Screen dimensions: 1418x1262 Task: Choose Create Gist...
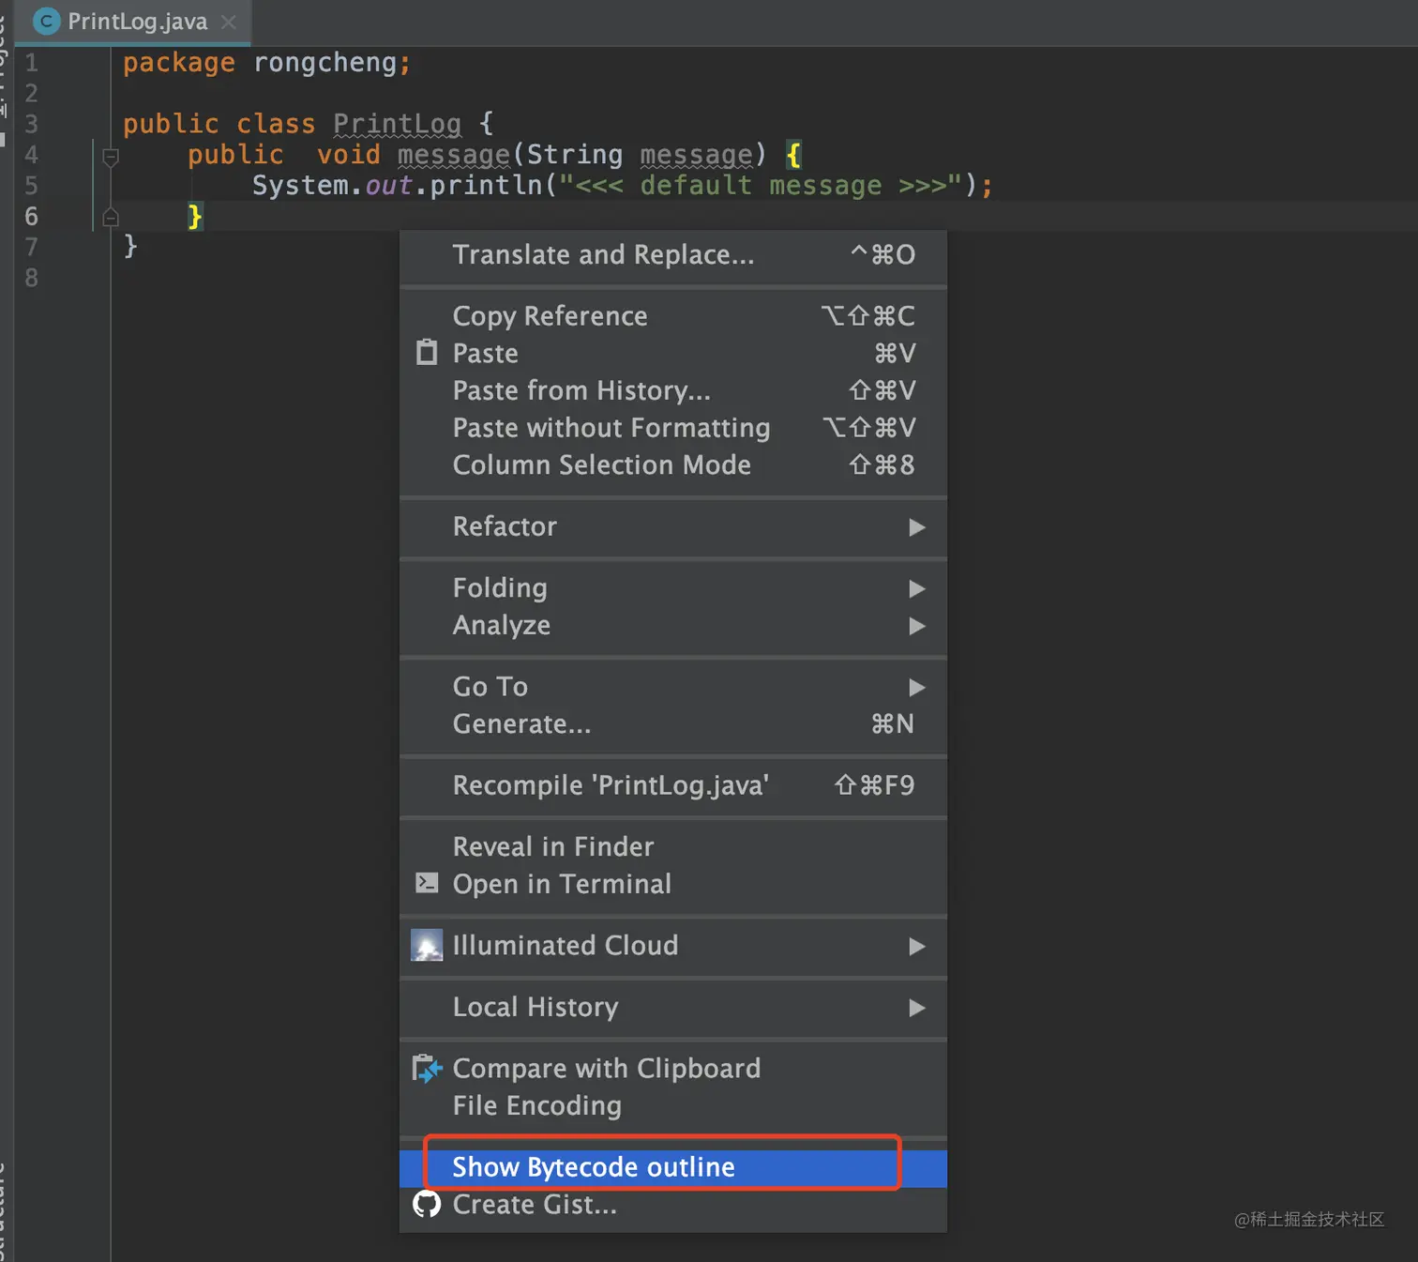coord(673,1205)
